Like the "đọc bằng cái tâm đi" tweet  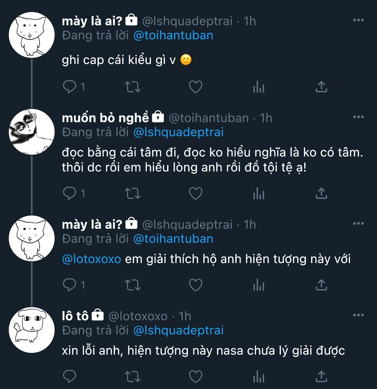(x=196, y=193)
